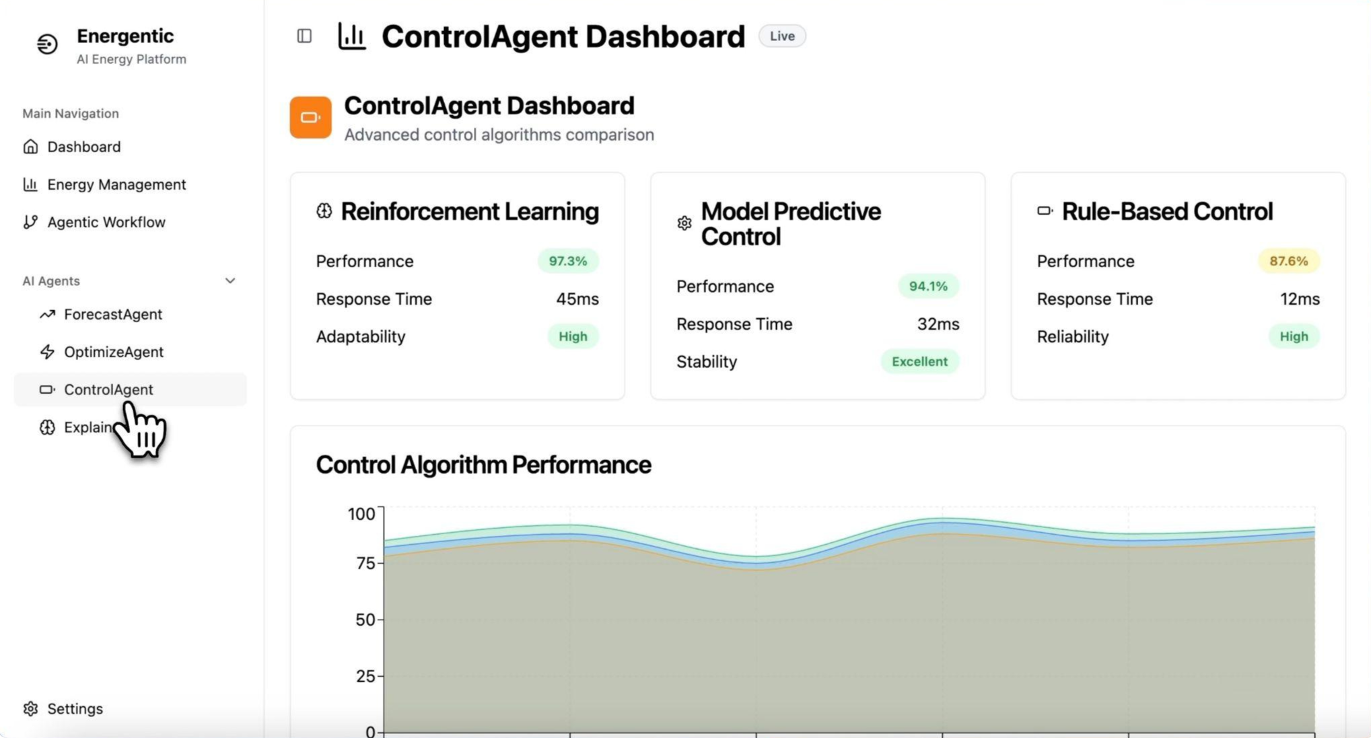Click the OptimizeAgent lightning bolt icon
Viewport: 1371px width, 738px height.
coord(47,352)
